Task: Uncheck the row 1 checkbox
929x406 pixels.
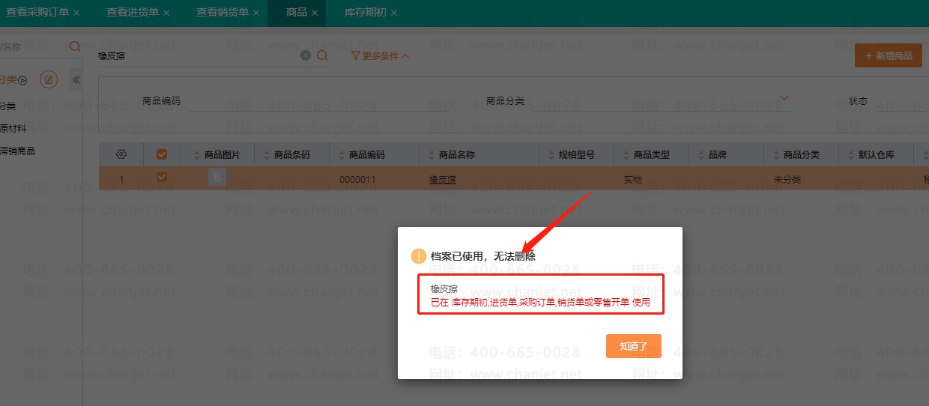Action: pos(161,178)
